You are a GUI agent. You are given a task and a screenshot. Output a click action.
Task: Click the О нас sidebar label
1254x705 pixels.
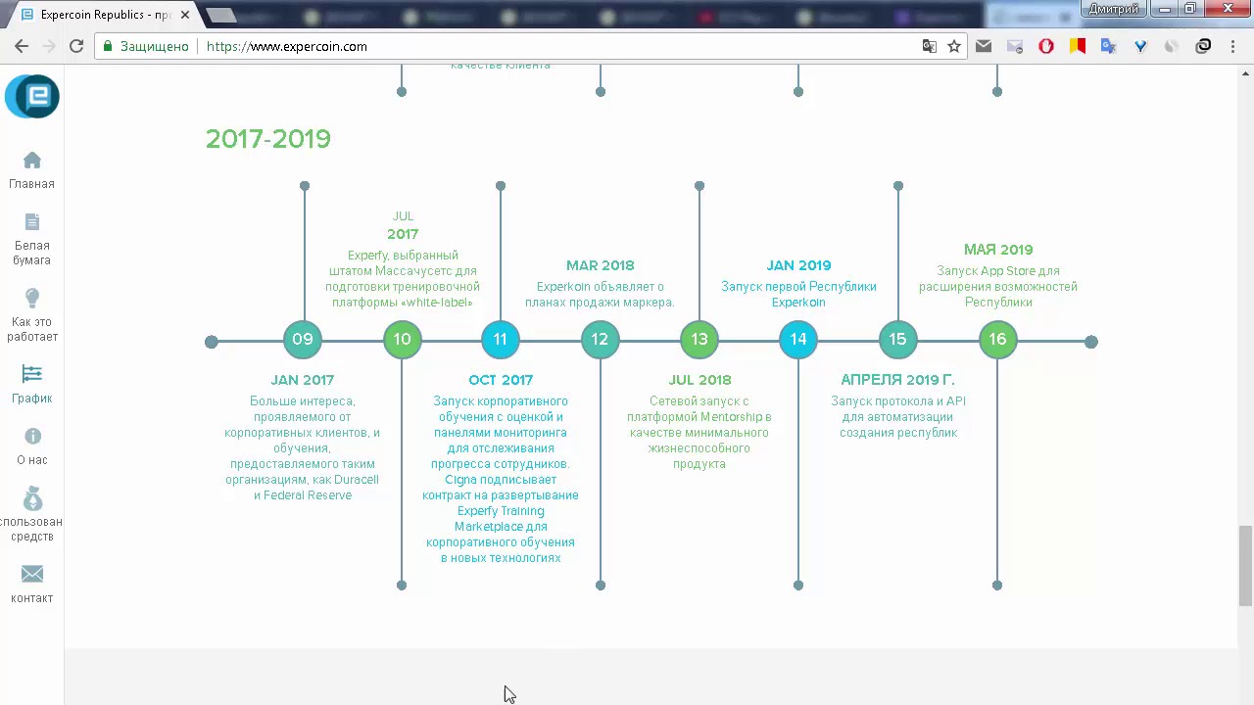tap(32, 460)
